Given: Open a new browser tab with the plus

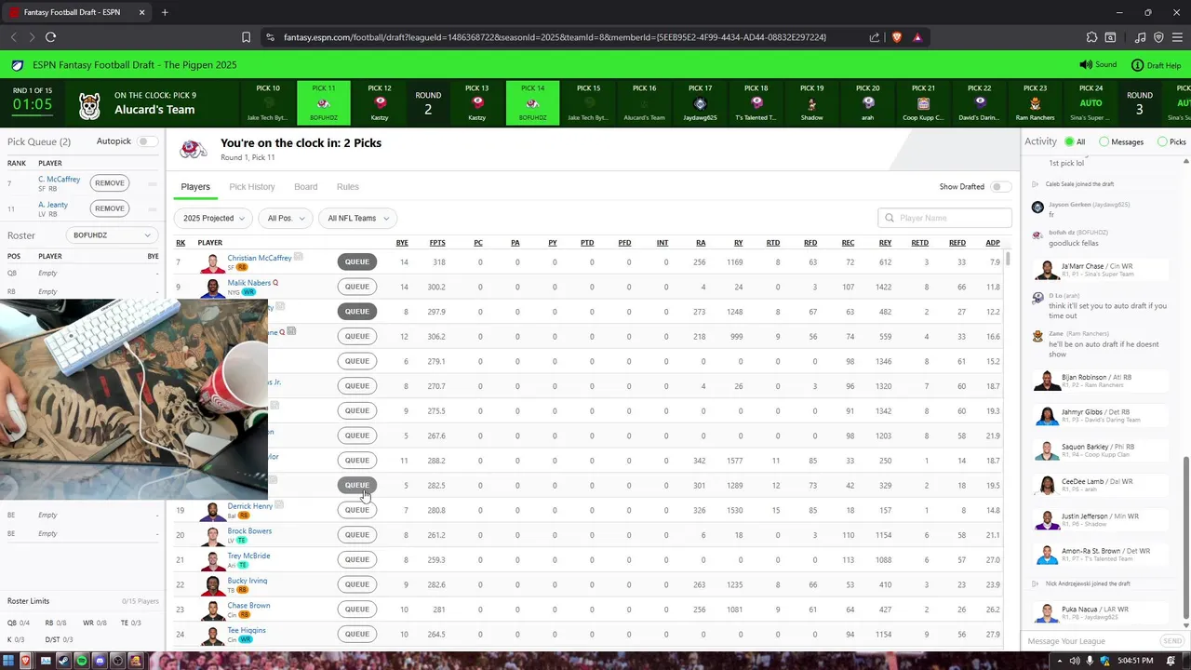Looking at the screenshot, I should point(165,12).
